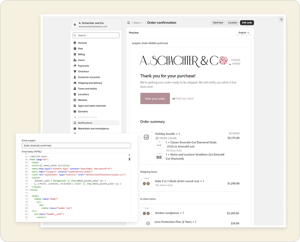Click the $19.99 price text

pos(235,223)
